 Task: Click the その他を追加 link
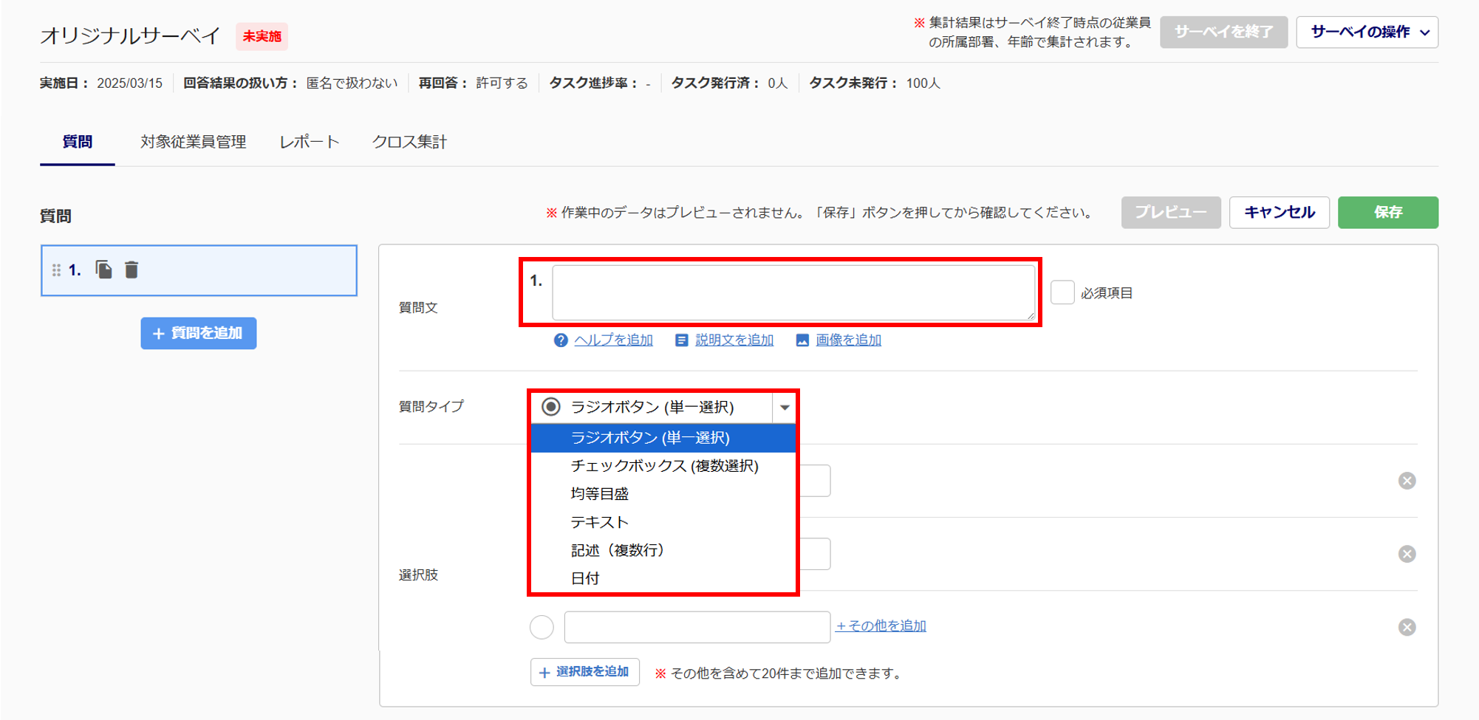click(881, 625)
